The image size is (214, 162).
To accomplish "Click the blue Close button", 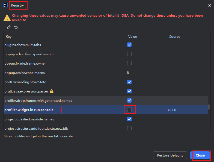I will point(200,155).
